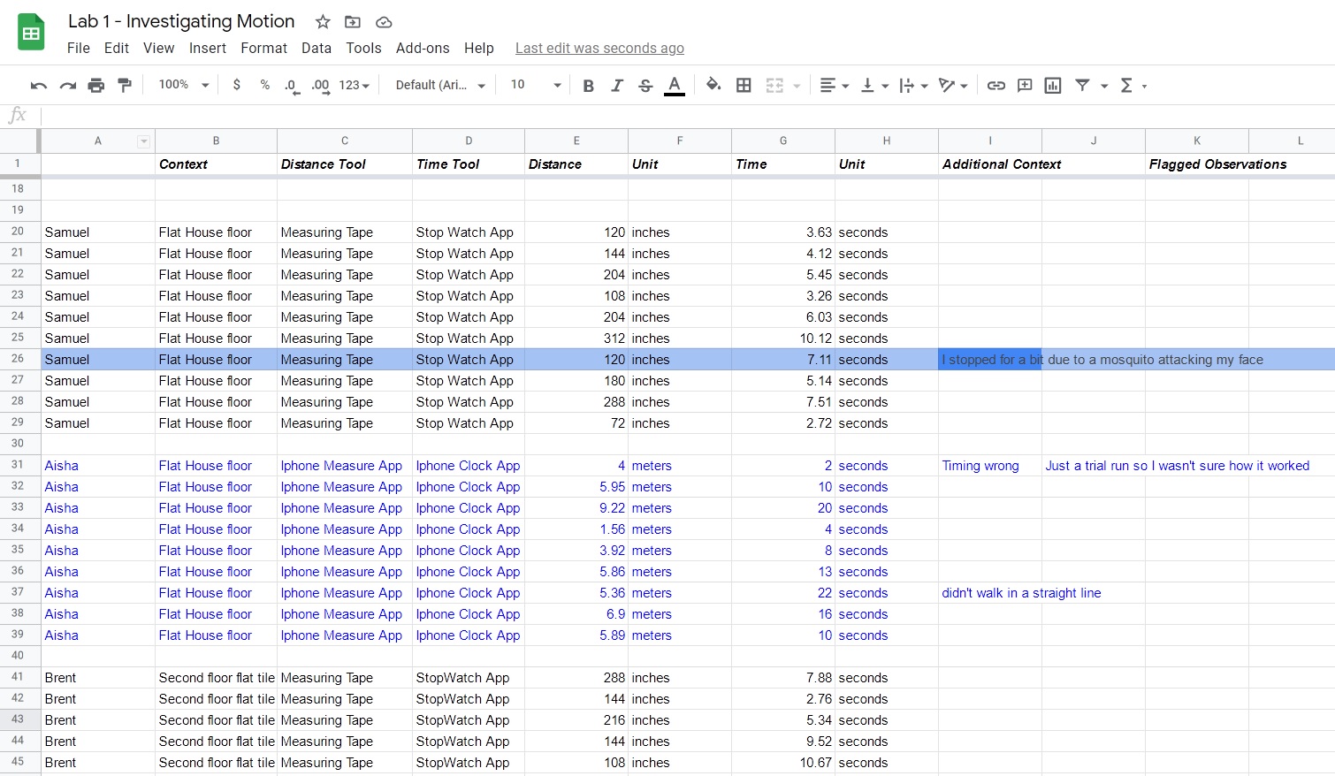Insert a link

pos(996,86)
